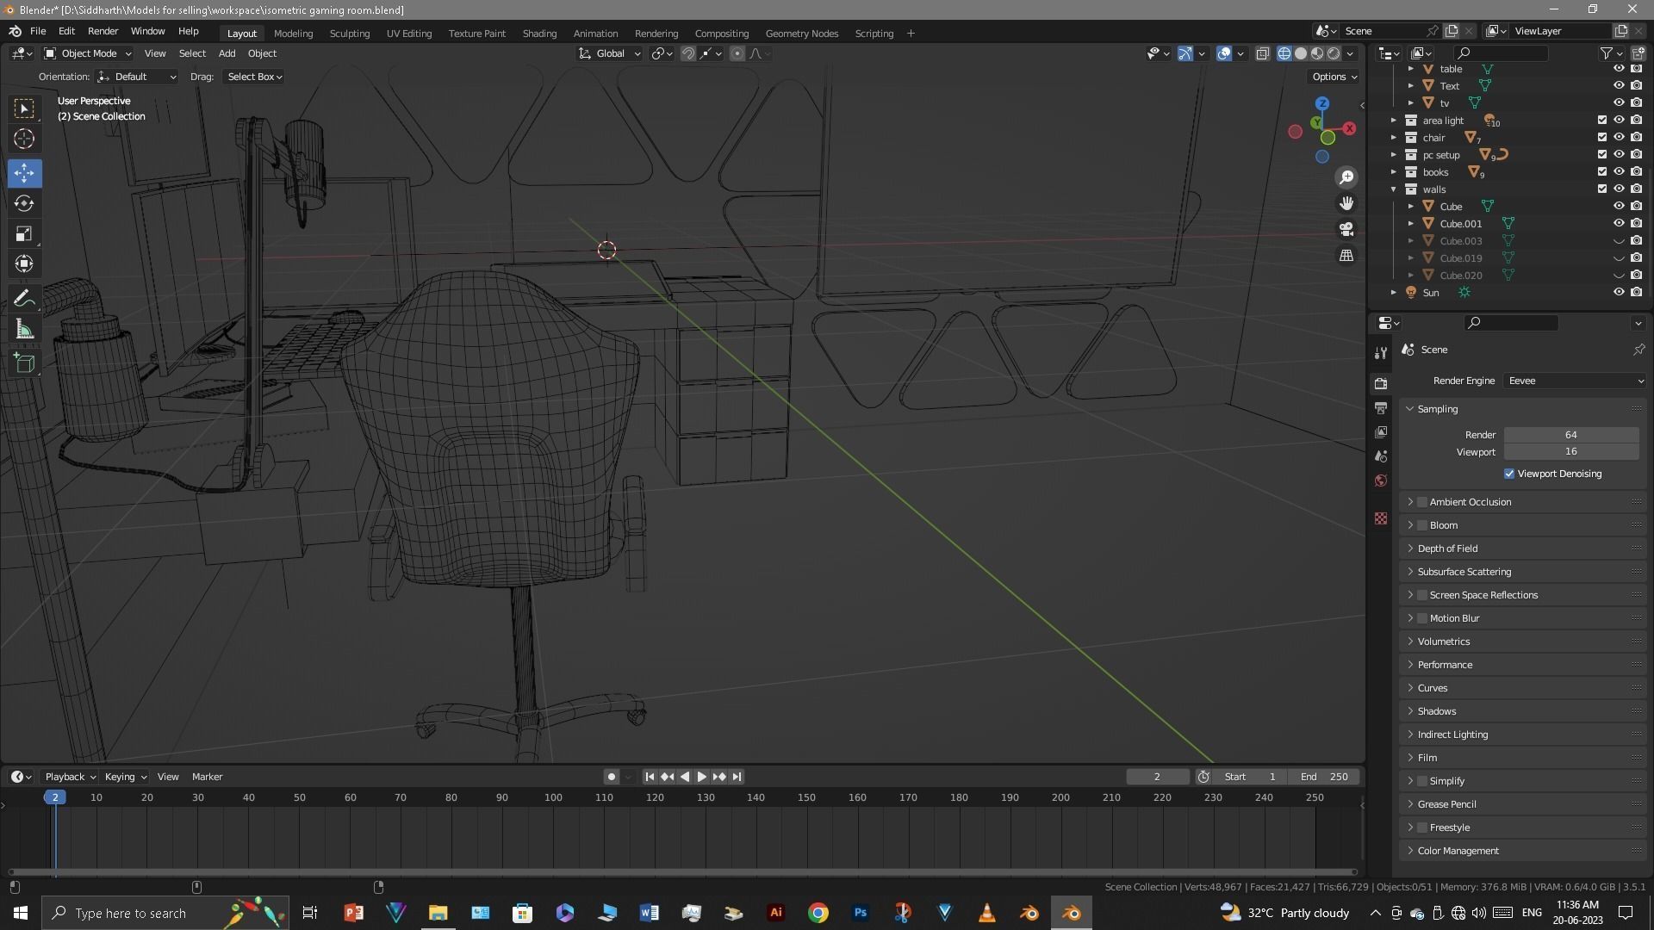This screenshot has width=1654, height=930.
Task: Open the View Layer properties tab
Action: [1381, 431]
